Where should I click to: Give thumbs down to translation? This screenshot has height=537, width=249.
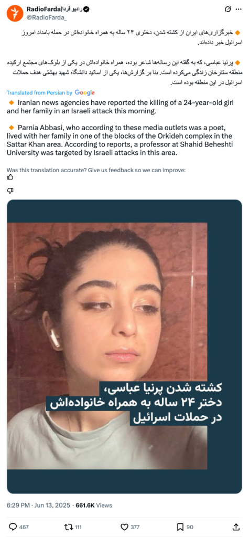pos(10,191)
